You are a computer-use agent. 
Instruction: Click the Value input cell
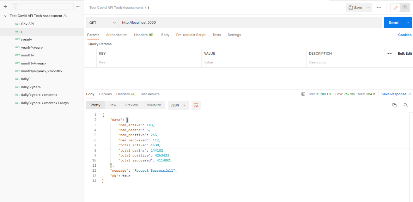(254, 63)
